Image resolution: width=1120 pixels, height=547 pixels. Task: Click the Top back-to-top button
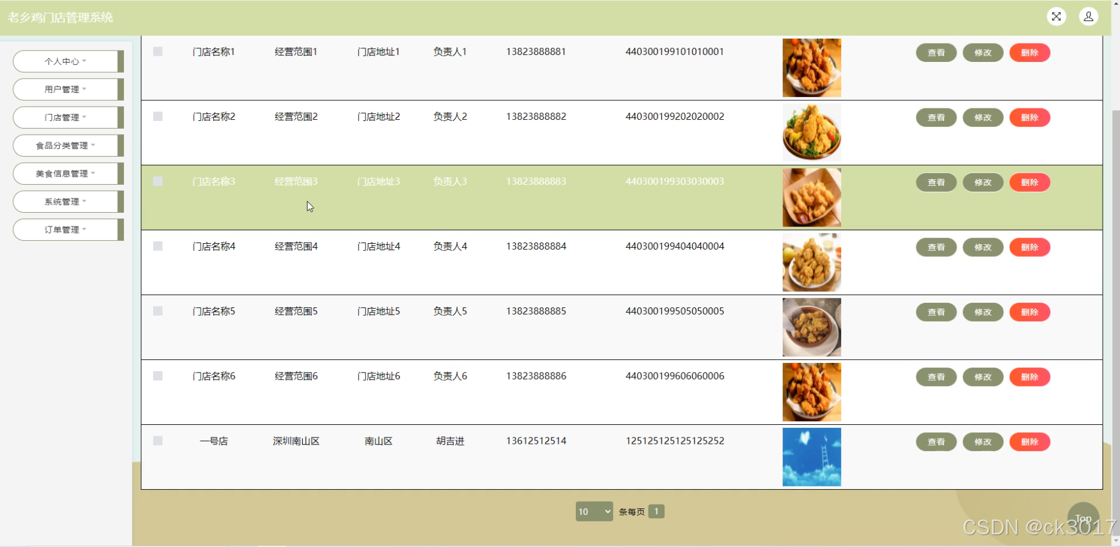point(1083,518)
